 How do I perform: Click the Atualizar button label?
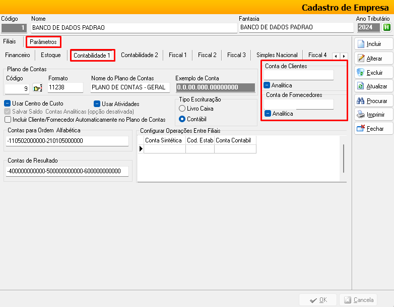377,86
